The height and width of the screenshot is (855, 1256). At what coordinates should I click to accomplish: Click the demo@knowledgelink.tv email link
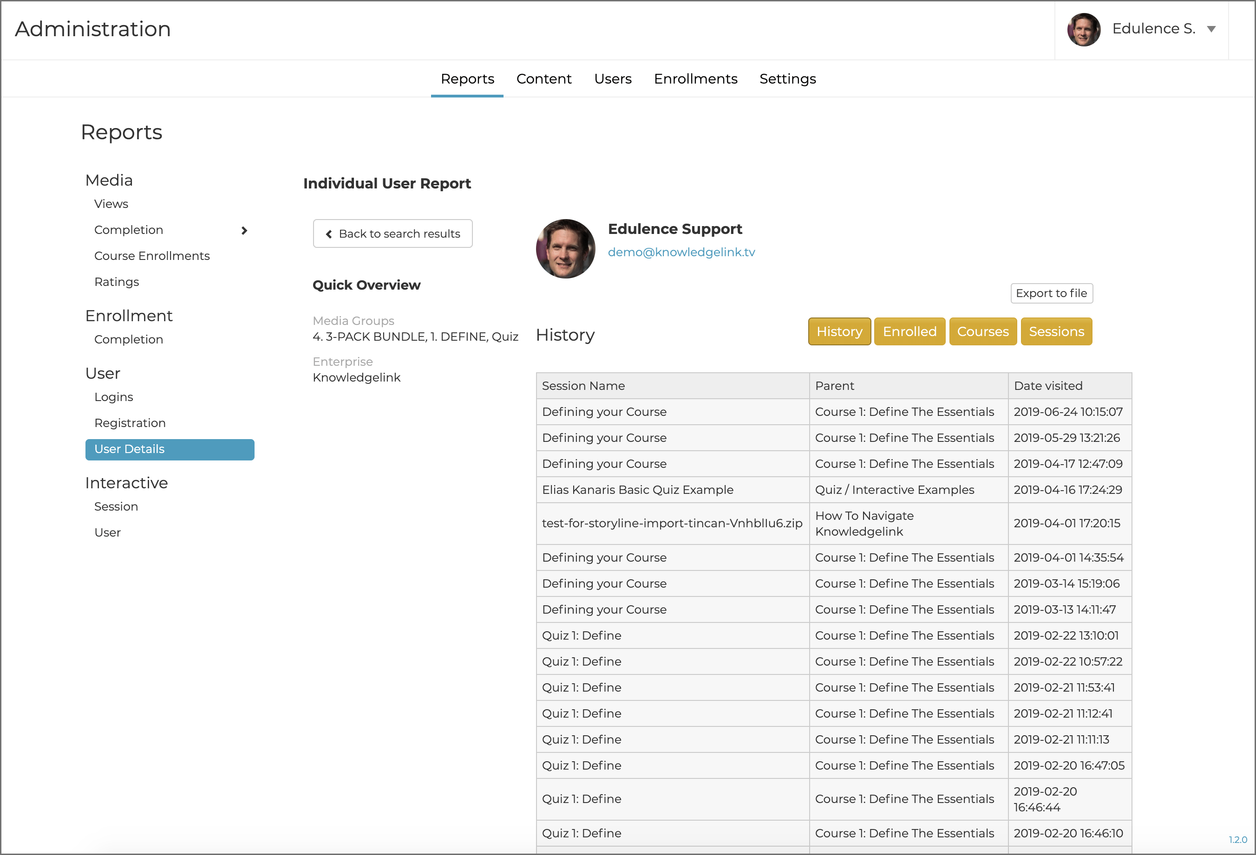681,252
